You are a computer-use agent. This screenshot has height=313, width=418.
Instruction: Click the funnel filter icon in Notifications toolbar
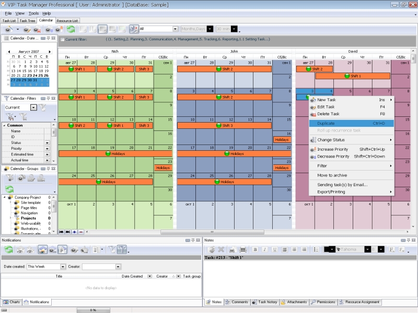[122, 250]
